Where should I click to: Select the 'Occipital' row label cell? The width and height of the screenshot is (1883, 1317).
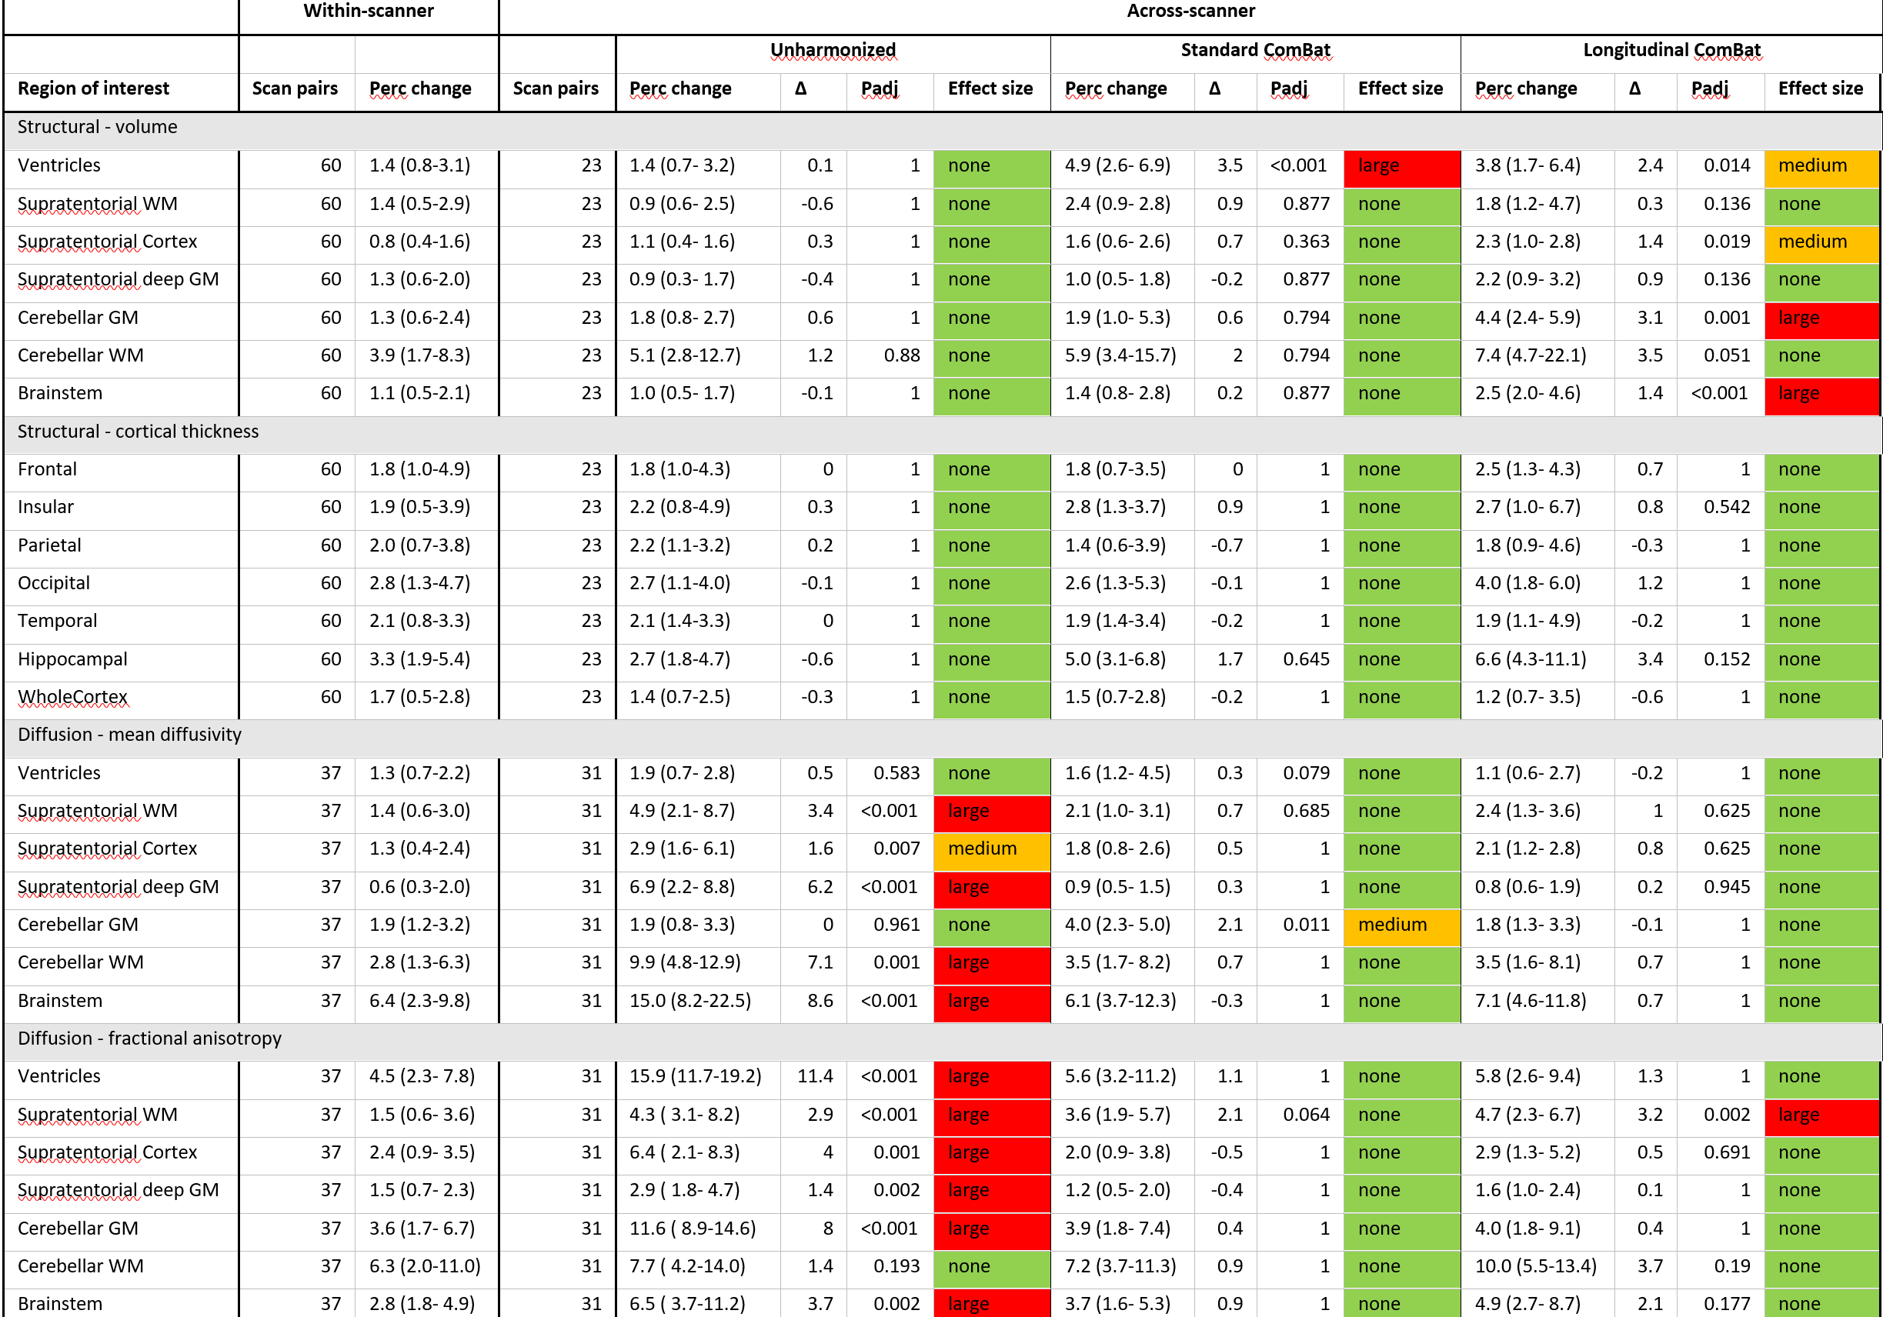click(x=54, y=584)
